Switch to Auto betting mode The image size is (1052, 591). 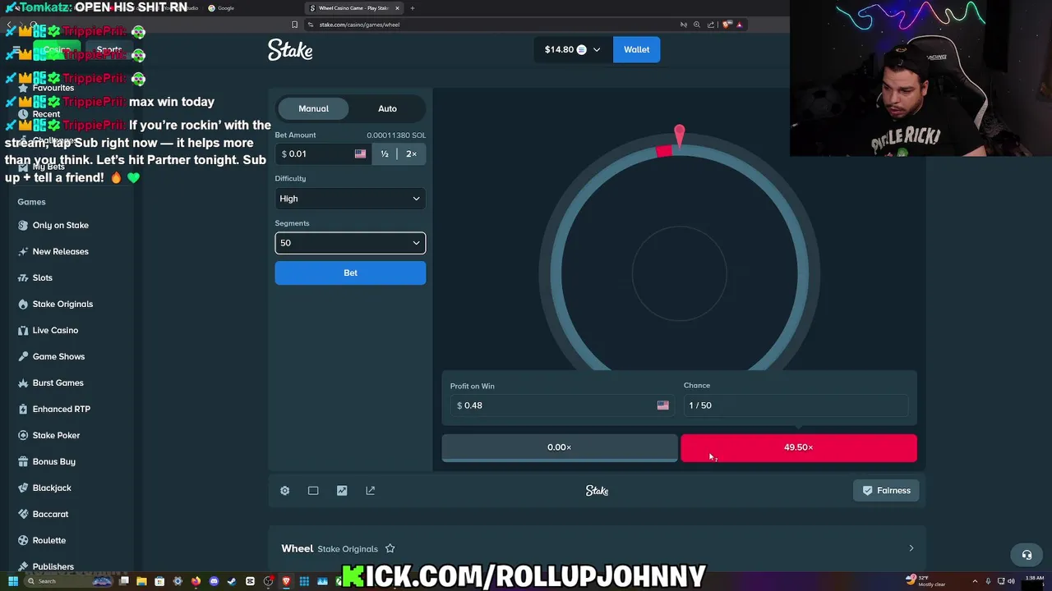point(387,108)
